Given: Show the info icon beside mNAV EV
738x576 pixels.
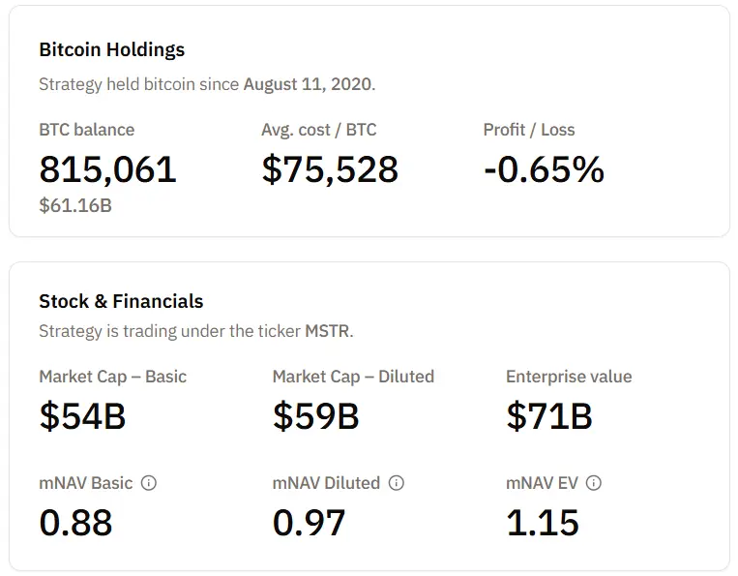Looking at the screenshot, I should tap(594, 483).
